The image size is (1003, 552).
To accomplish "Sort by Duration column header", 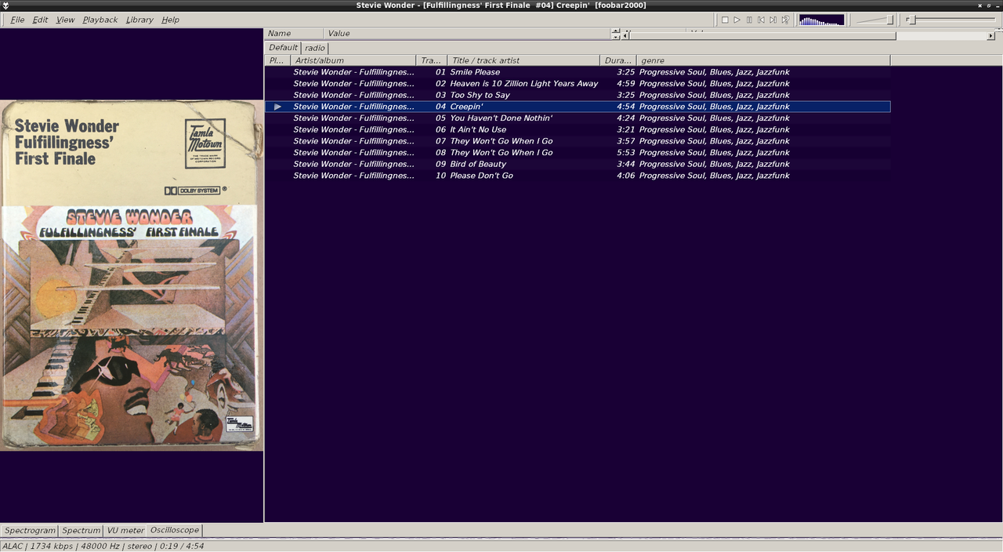I will click(618, 60).
